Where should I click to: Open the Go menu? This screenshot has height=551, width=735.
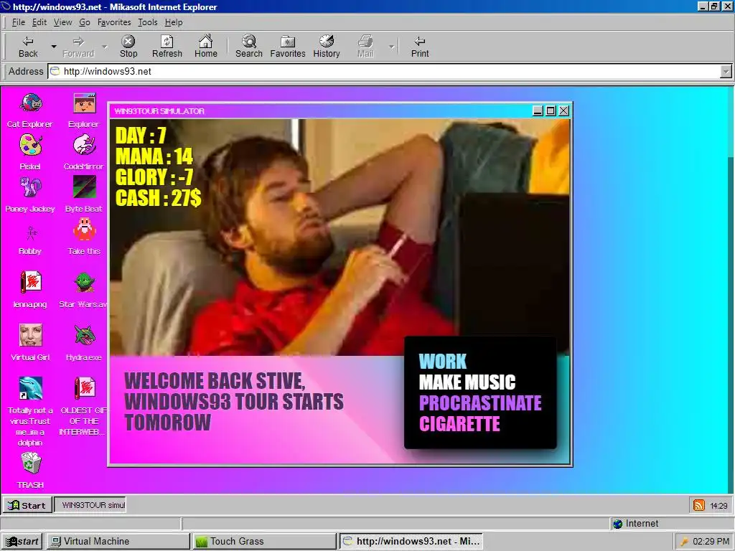pyautogui.click(x=85, y=22)
